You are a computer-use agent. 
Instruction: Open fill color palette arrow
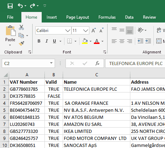pyautogui.click(x=90, y=41)
